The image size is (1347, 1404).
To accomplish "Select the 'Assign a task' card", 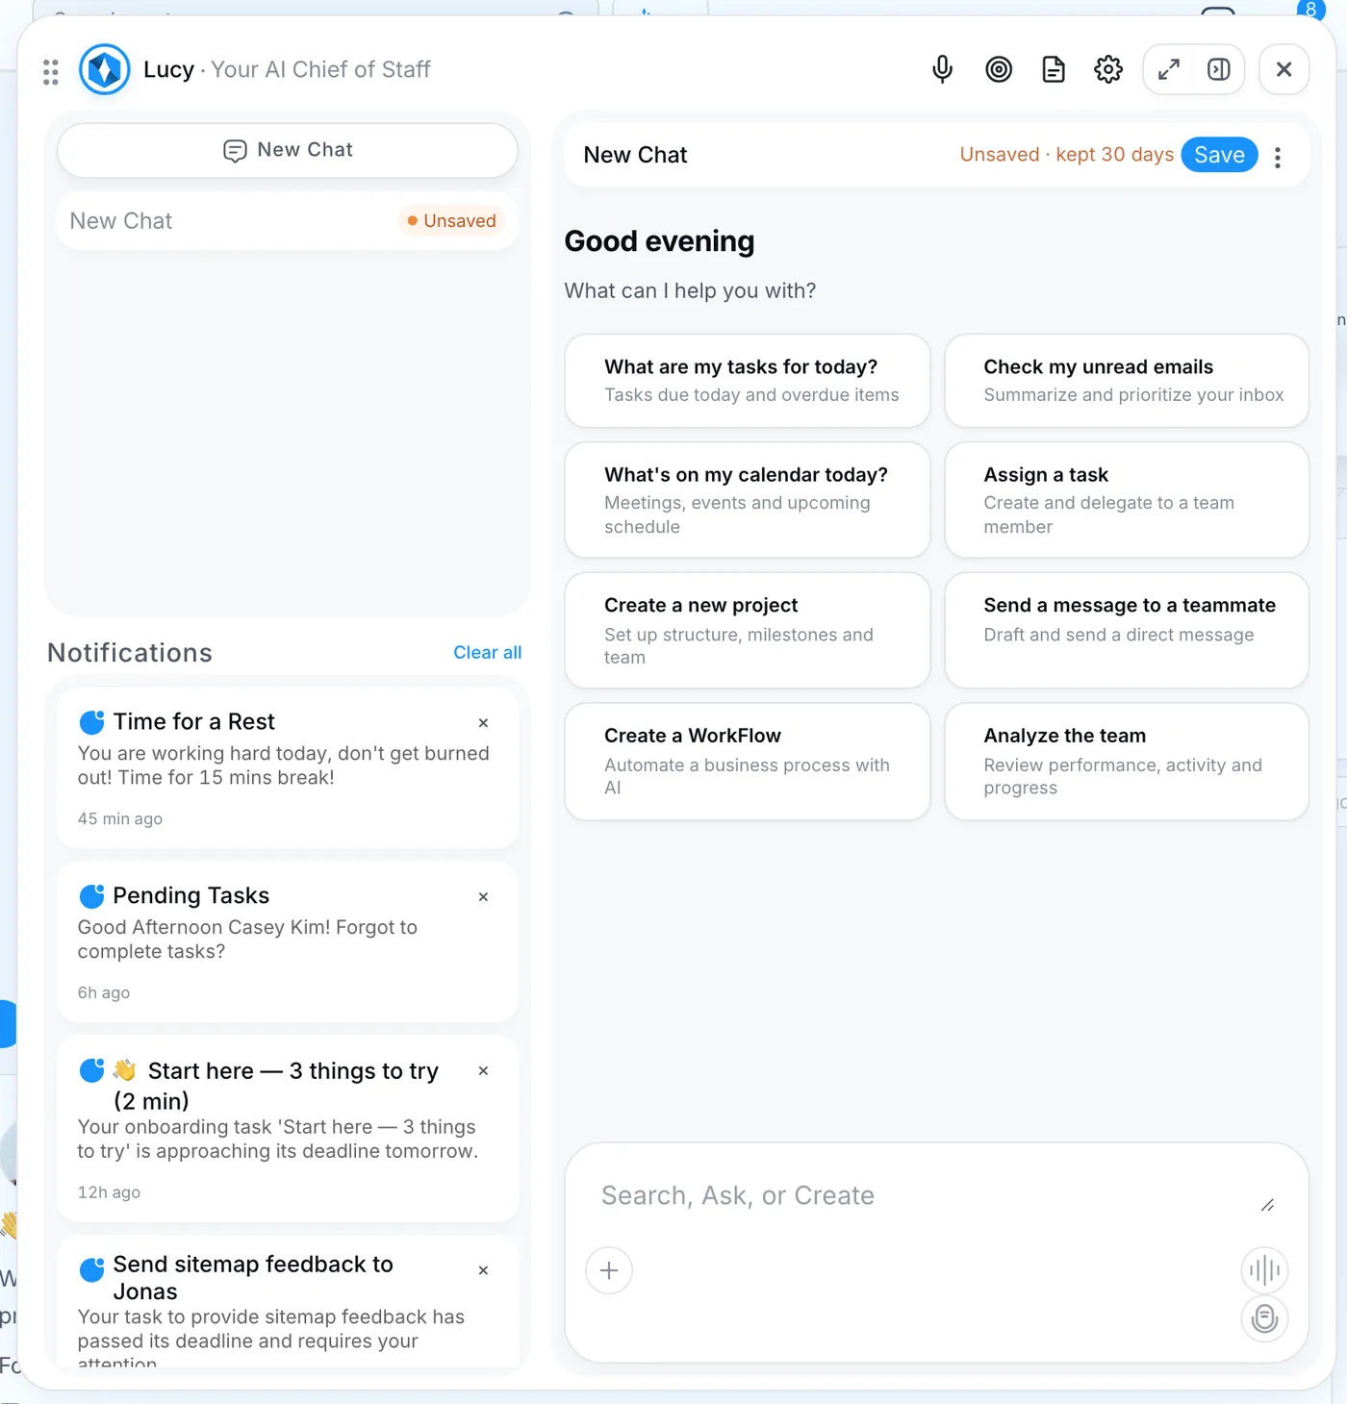I will click(x=1127, y=500).
